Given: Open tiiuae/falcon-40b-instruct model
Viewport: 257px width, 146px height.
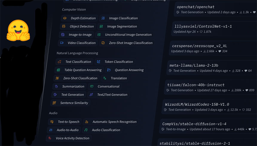Looking at the screenshot, I should [x=196, y=85].
